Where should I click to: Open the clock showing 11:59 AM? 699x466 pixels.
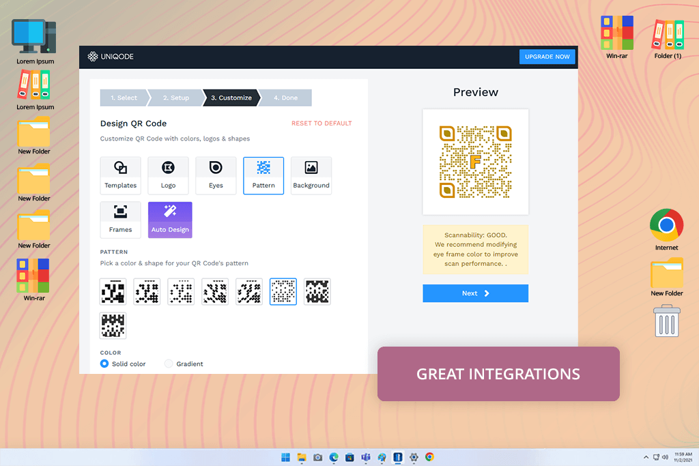click(683, 457)
